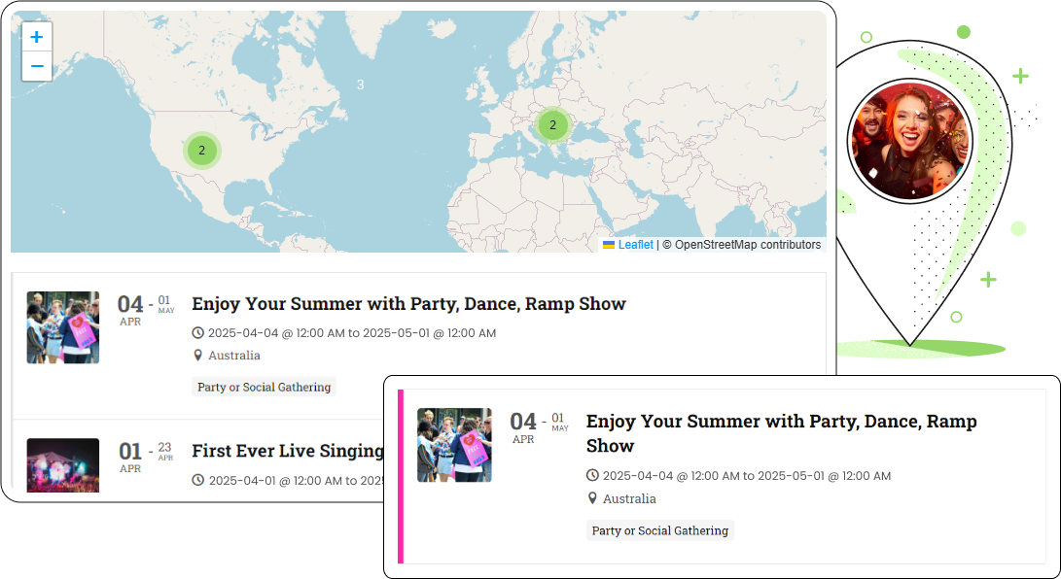Click the clock icon in the pink-bordered card

pos(592,476)
